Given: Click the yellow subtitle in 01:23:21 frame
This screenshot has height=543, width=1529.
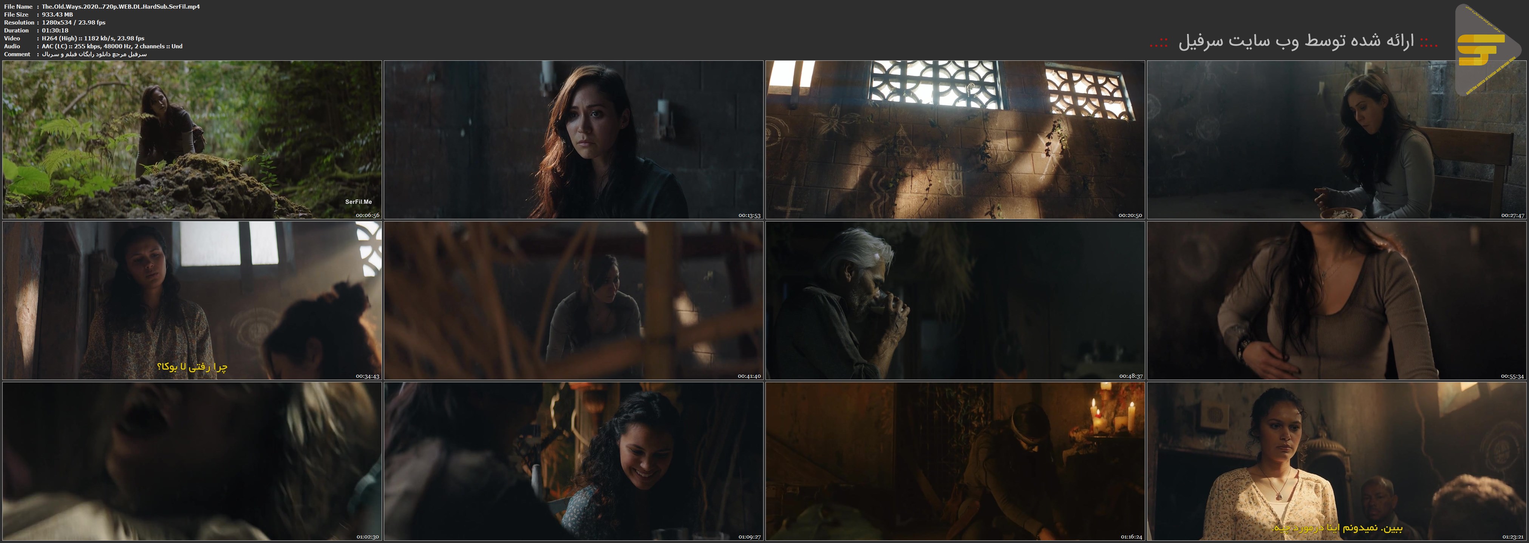Looking at the screenshot, I should (x=1337, y=528).
